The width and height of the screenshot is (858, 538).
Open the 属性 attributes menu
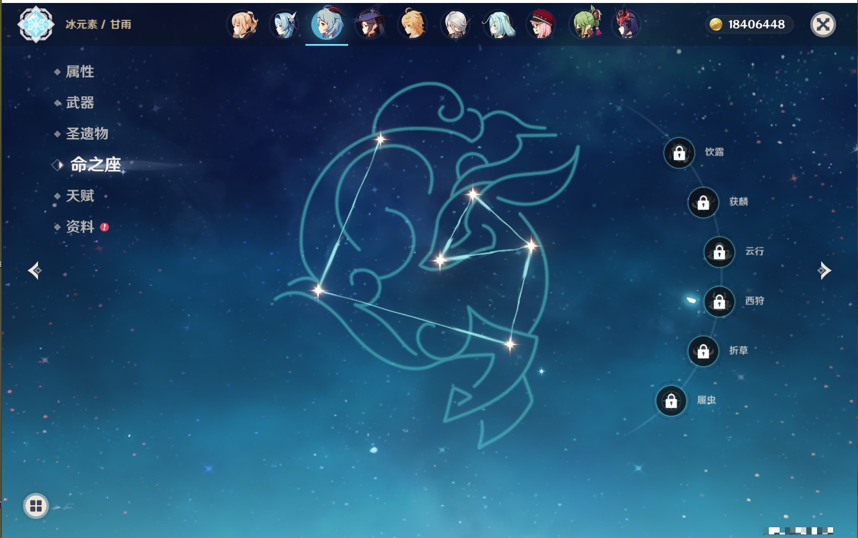pyautogui.click(x=80, y=72)
